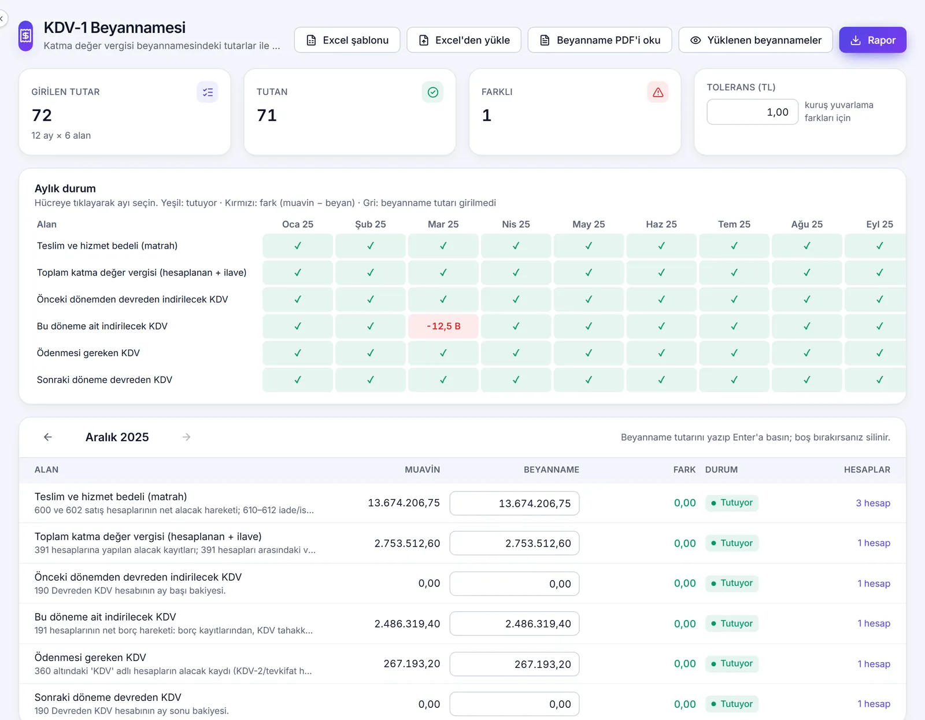Click the 'Eyl 25' column header

(880, 224)
